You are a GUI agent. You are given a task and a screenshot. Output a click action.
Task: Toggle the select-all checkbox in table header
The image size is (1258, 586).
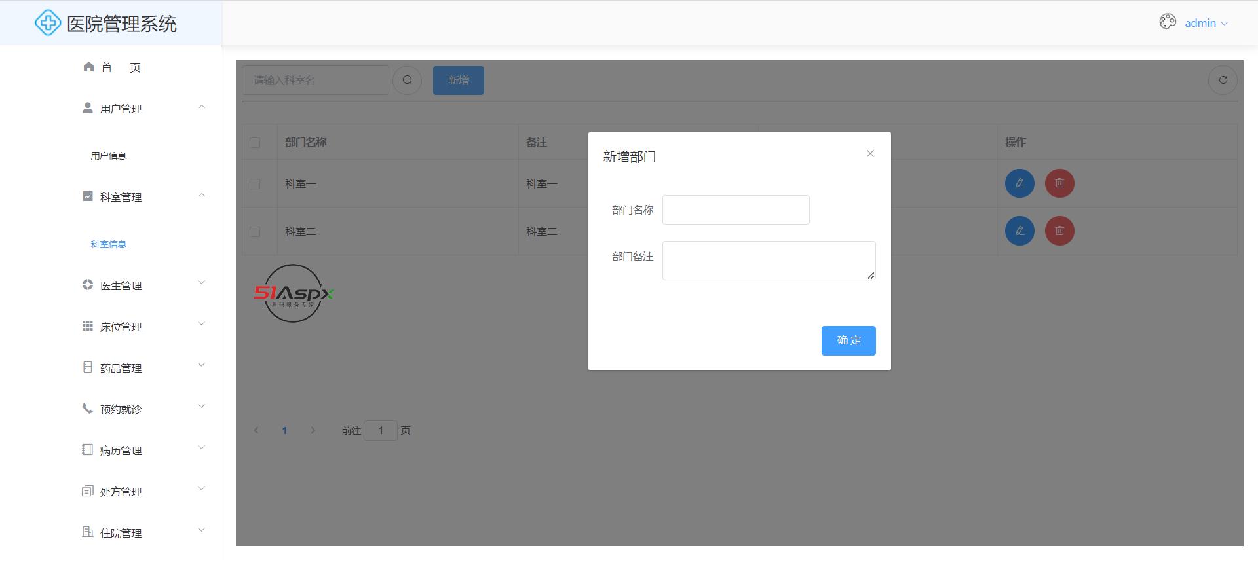click(255, 143)
